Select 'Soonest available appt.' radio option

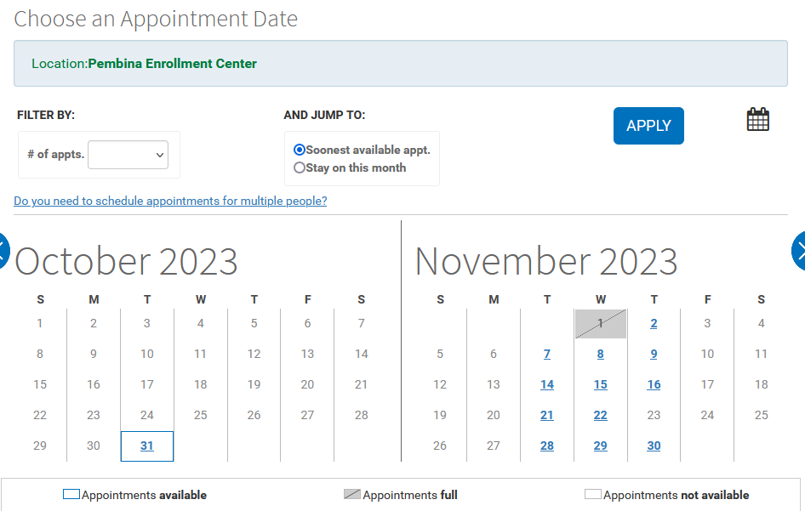coord(300,150)
